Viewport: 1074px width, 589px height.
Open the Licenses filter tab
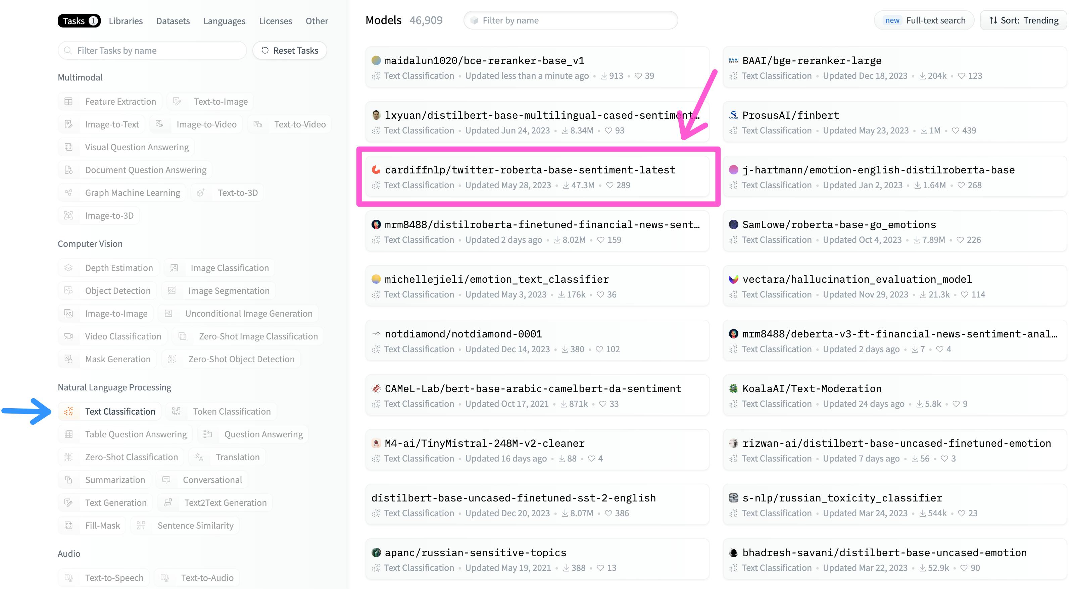[275, 21]
